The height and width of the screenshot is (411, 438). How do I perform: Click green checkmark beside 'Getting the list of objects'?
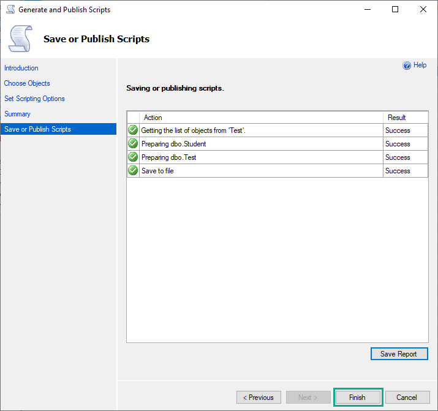[133, 130]
